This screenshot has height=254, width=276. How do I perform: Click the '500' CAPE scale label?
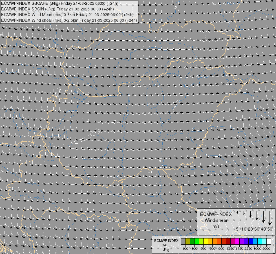[203, 249]
